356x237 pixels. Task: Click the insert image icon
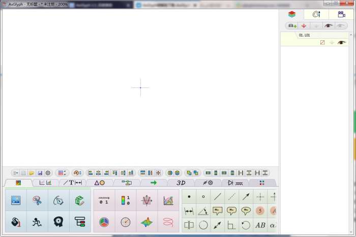[16, 200]
